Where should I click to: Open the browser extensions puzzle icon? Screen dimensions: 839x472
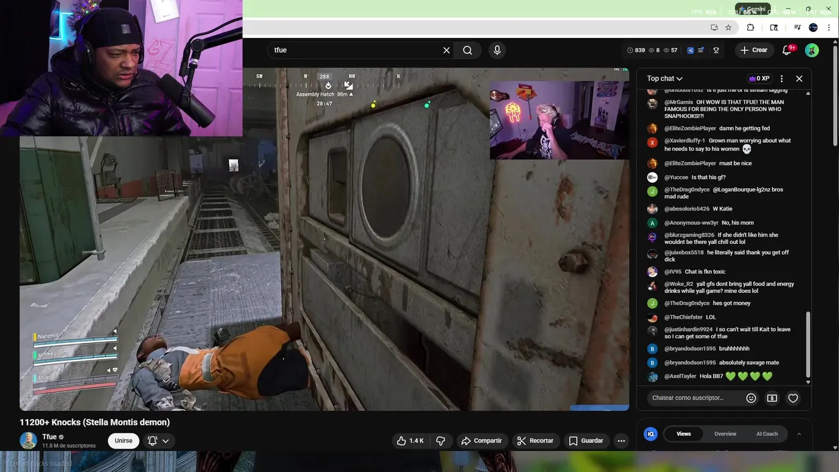[751, 28]
